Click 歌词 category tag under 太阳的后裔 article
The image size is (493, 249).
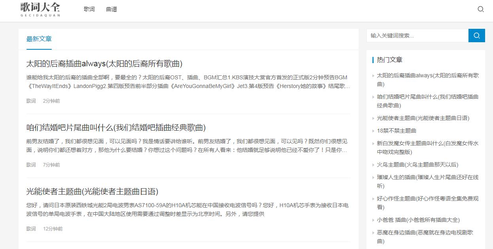coord(31,101)
